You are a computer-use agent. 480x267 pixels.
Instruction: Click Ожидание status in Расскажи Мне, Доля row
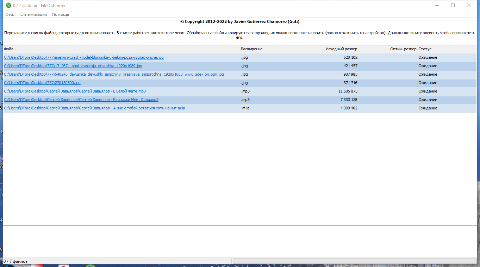(428, 100)
